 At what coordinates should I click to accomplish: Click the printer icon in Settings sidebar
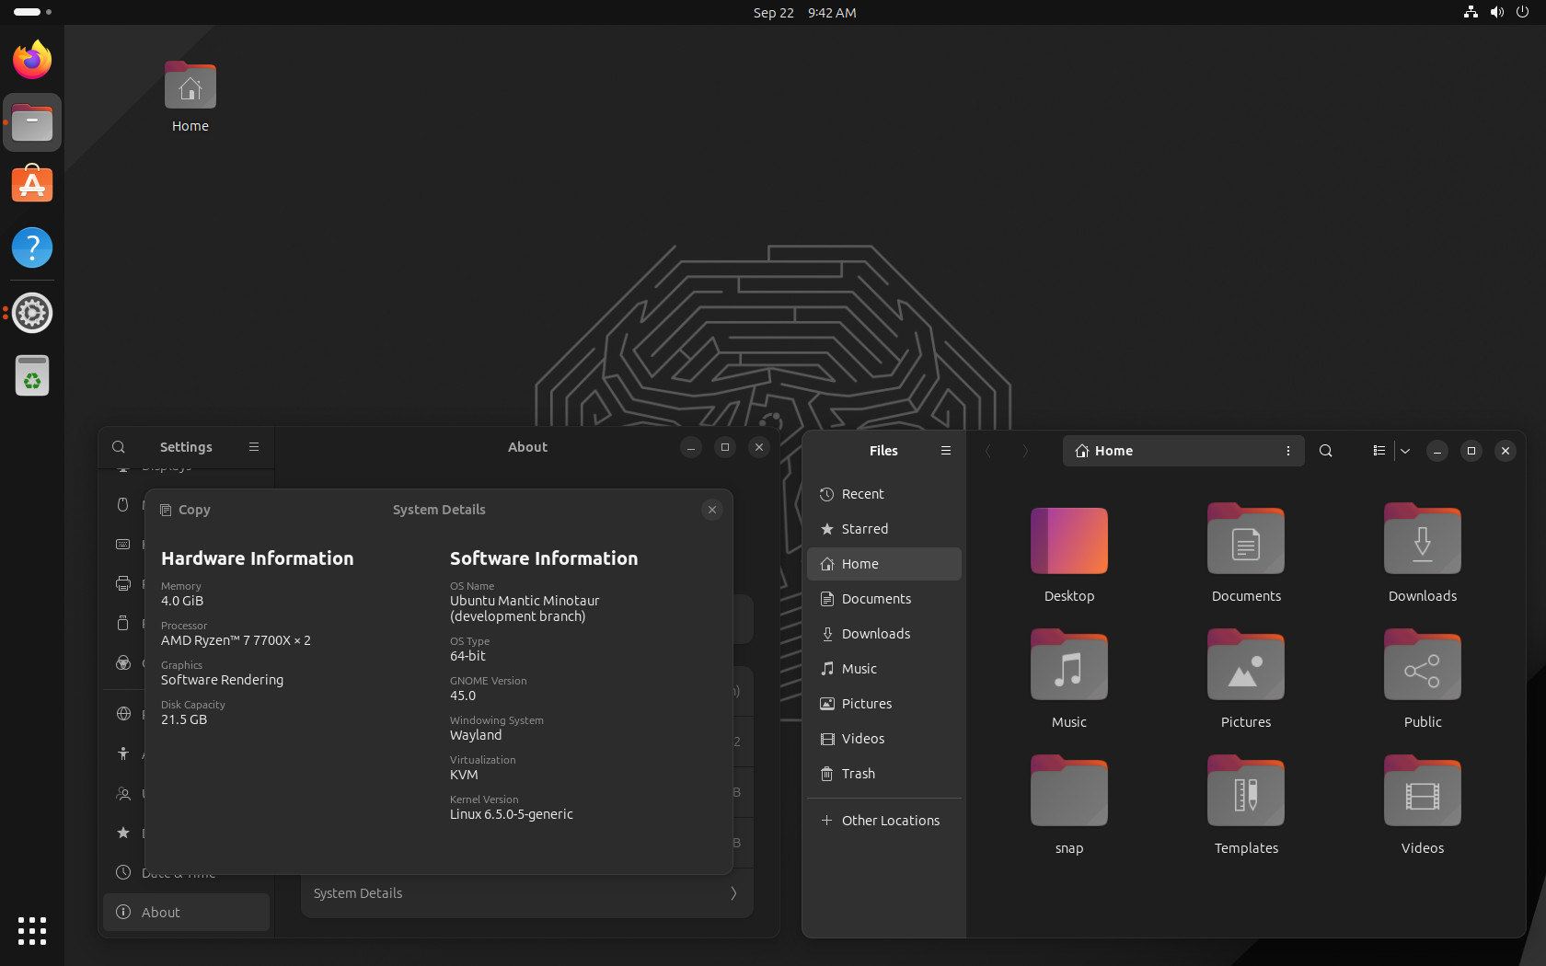123,583
